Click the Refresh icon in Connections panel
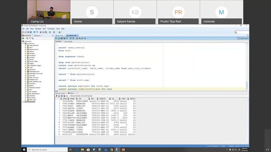This screenshot has width=271, height=152. tap(27, 38)
